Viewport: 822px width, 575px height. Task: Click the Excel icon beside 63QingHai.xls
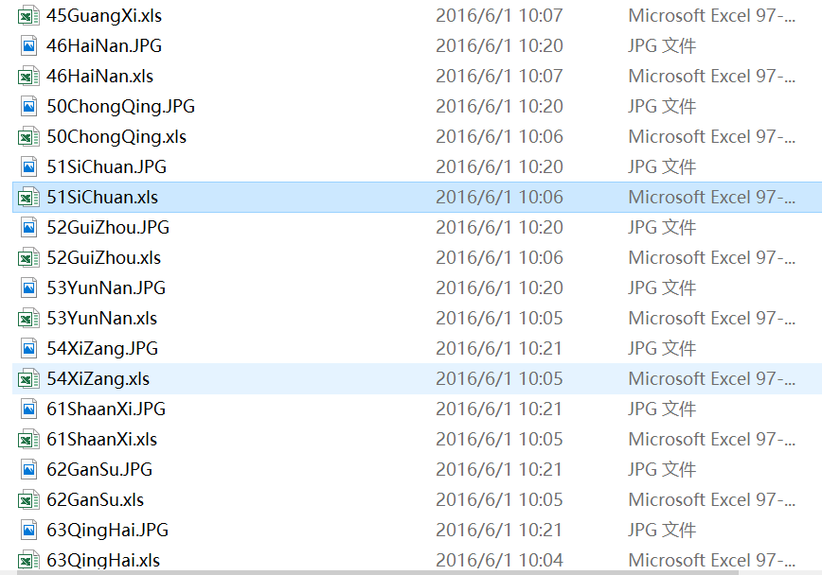27,560
